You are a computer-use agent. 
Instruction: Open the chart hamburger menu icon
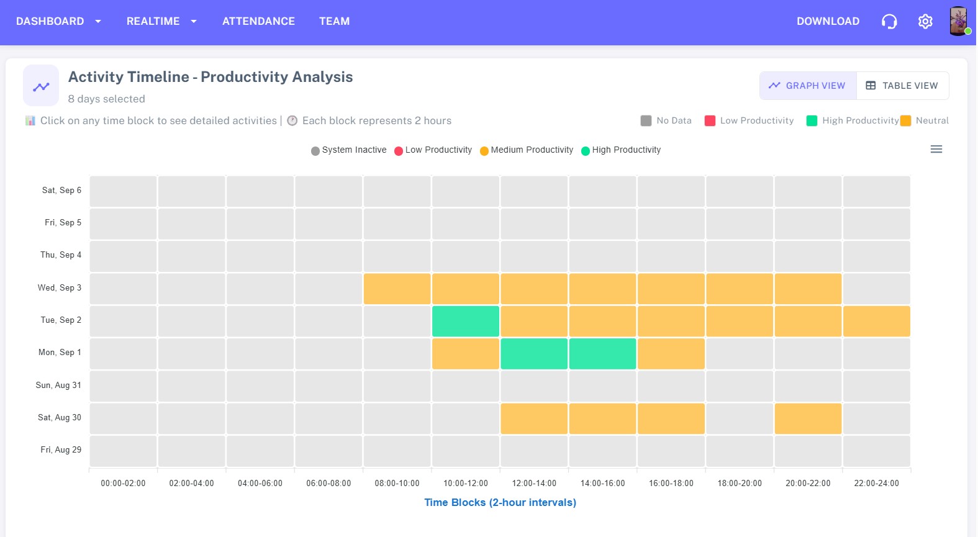pos(936,149)
